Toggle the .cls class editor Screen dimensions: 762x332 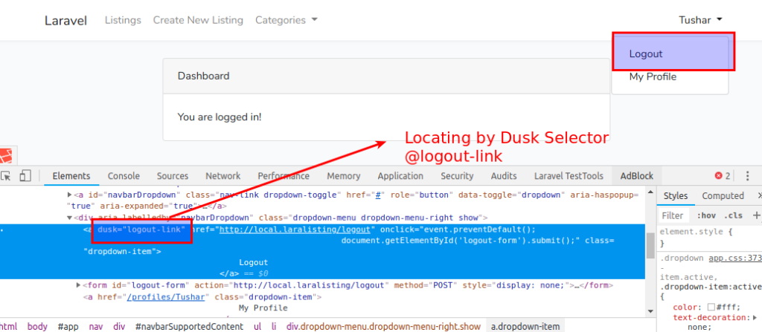click(733, 215)
